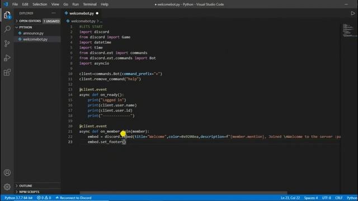Open the Run and Debug view icon

pyautogui.click(x=7, y=58)
